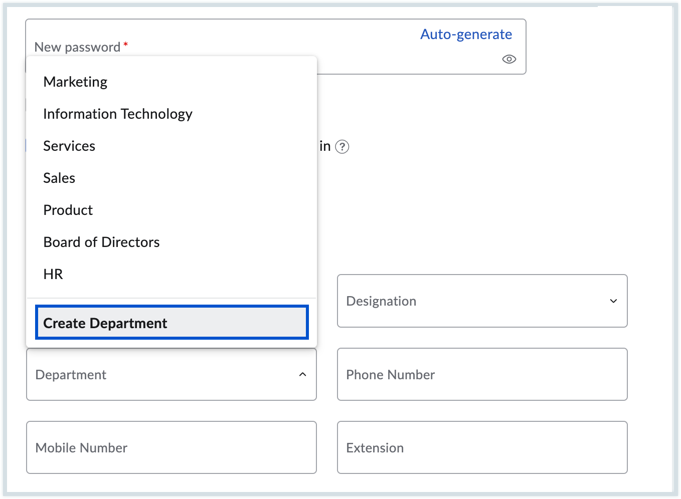The width and height of the screenshot is (681, 499).
Task: Choose Product from the department list
Action: [x=68, y=210]
